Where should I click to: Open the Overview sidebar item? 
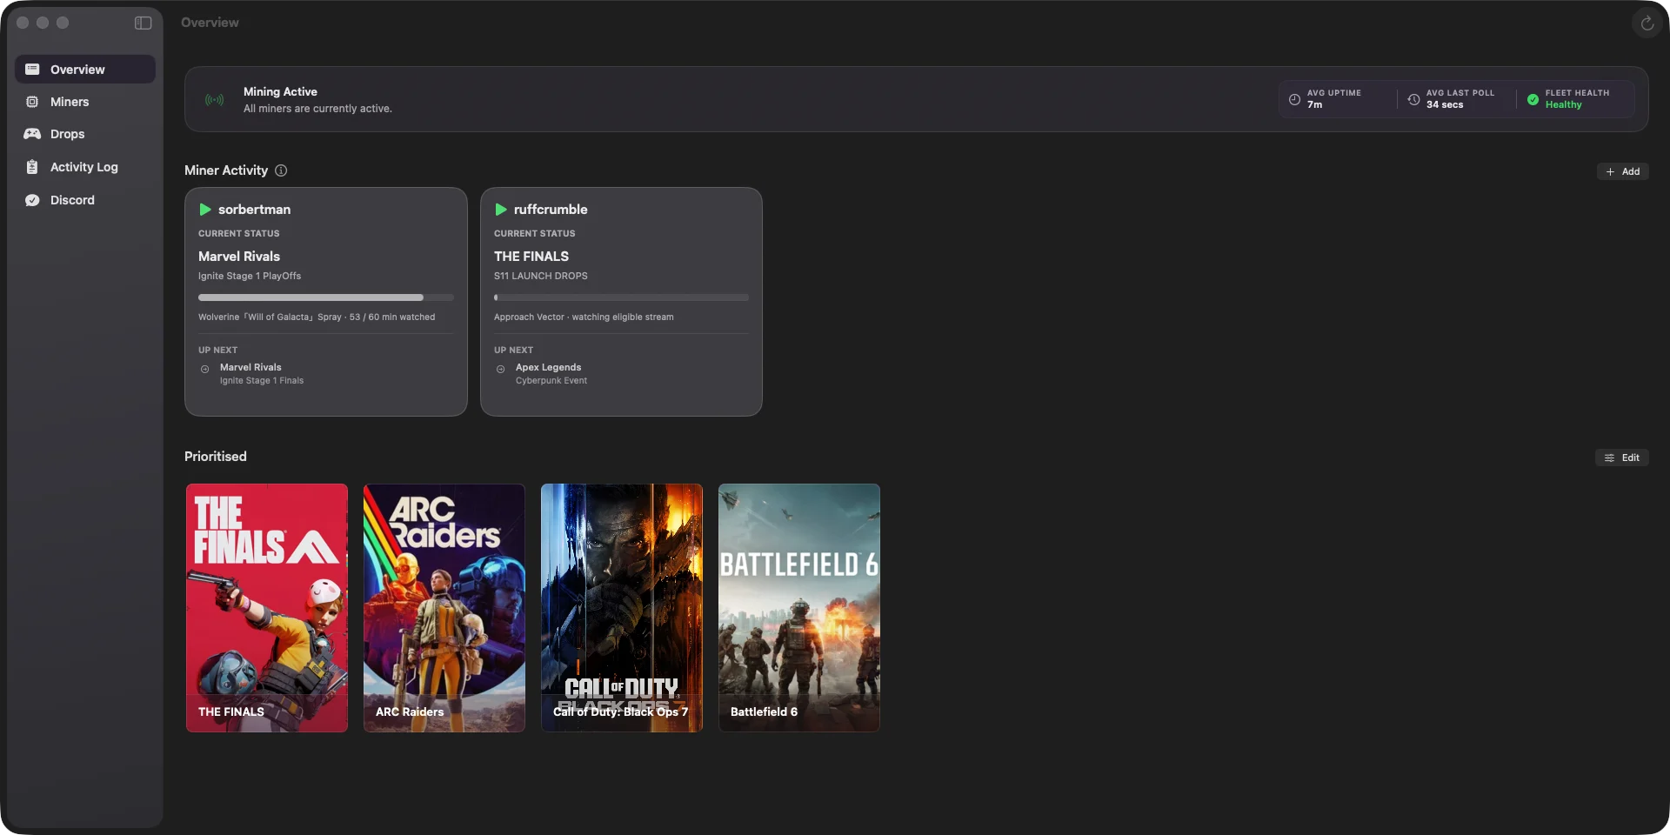(85, 70)
